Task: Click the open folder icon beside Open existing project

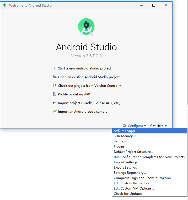Action: 55,77
